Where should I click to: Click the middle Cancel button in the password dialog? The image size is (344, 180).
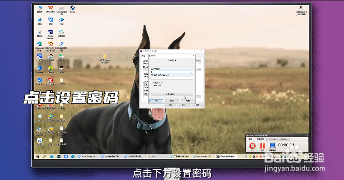[172, 101]
